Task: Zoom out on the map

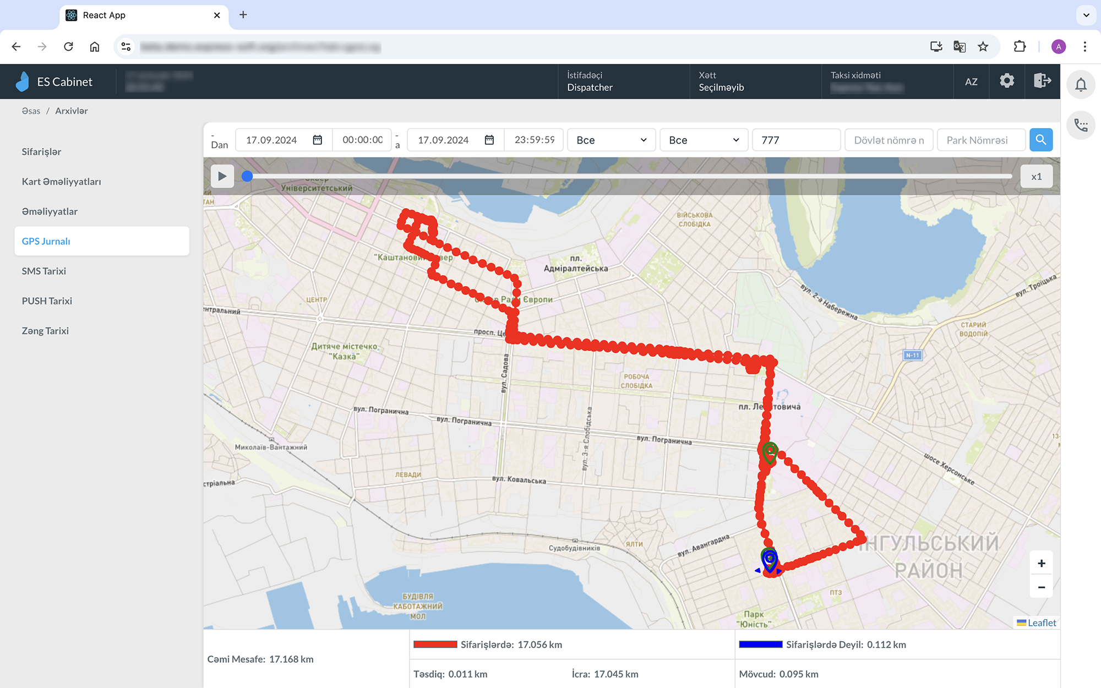Action: click(1041, 587)
